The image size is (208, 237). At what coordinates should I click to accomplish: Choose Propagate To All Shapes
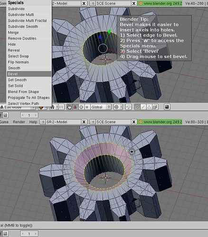coord(29,98)
